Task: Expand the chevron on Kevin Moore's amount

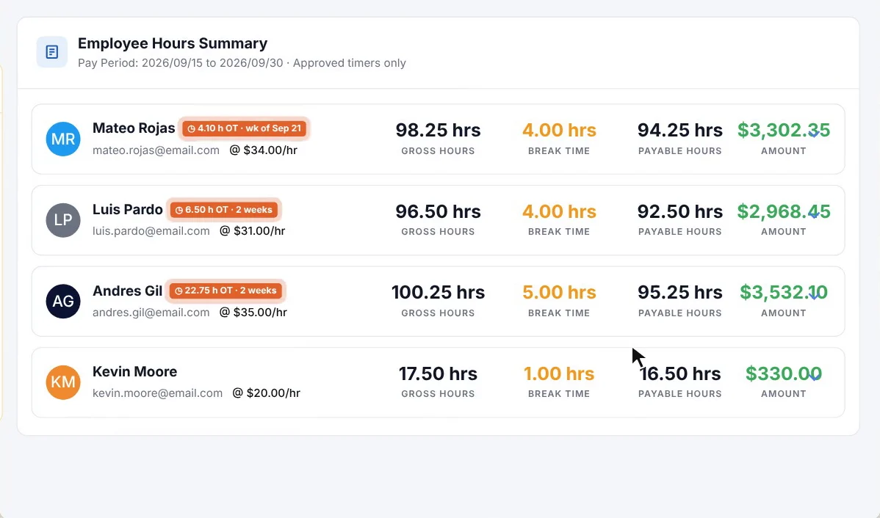Action: tap(814, 376)
